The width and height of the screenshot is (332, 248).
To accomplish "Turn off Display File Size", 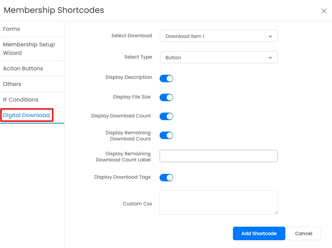I will pos(166,97).
